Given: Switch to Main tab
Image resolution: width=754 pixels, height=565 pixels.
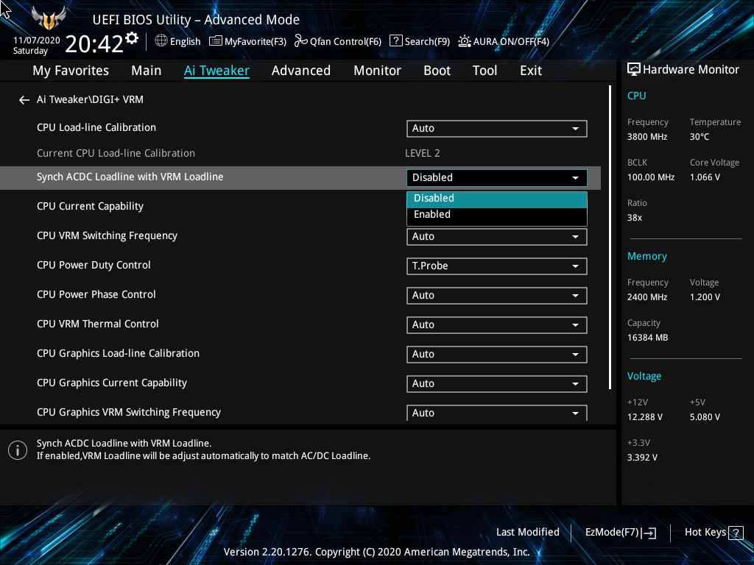Looking at the screenshot, I should pyautogui.click(x=147, y=71).
